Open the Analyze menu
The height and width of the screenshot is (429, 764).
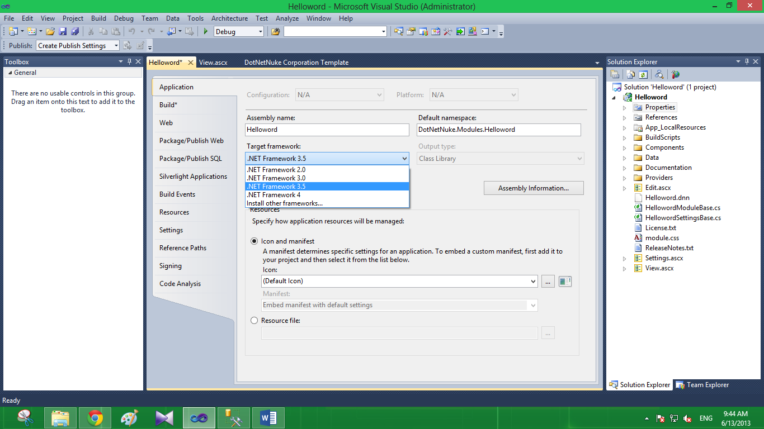pyautogui.click(x=287, y=18)
